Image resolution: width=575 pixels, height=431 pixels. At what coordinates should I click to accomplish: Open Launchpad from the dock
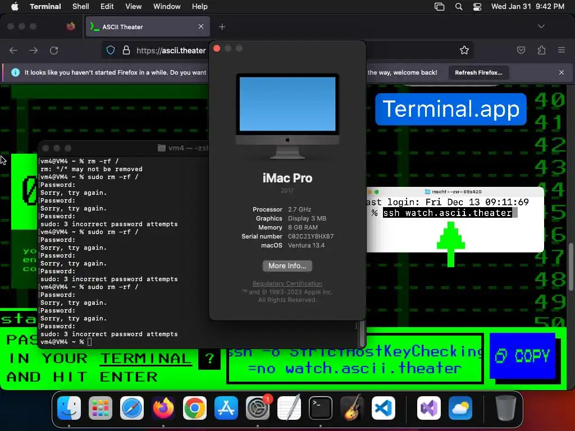tap(101, 408)
